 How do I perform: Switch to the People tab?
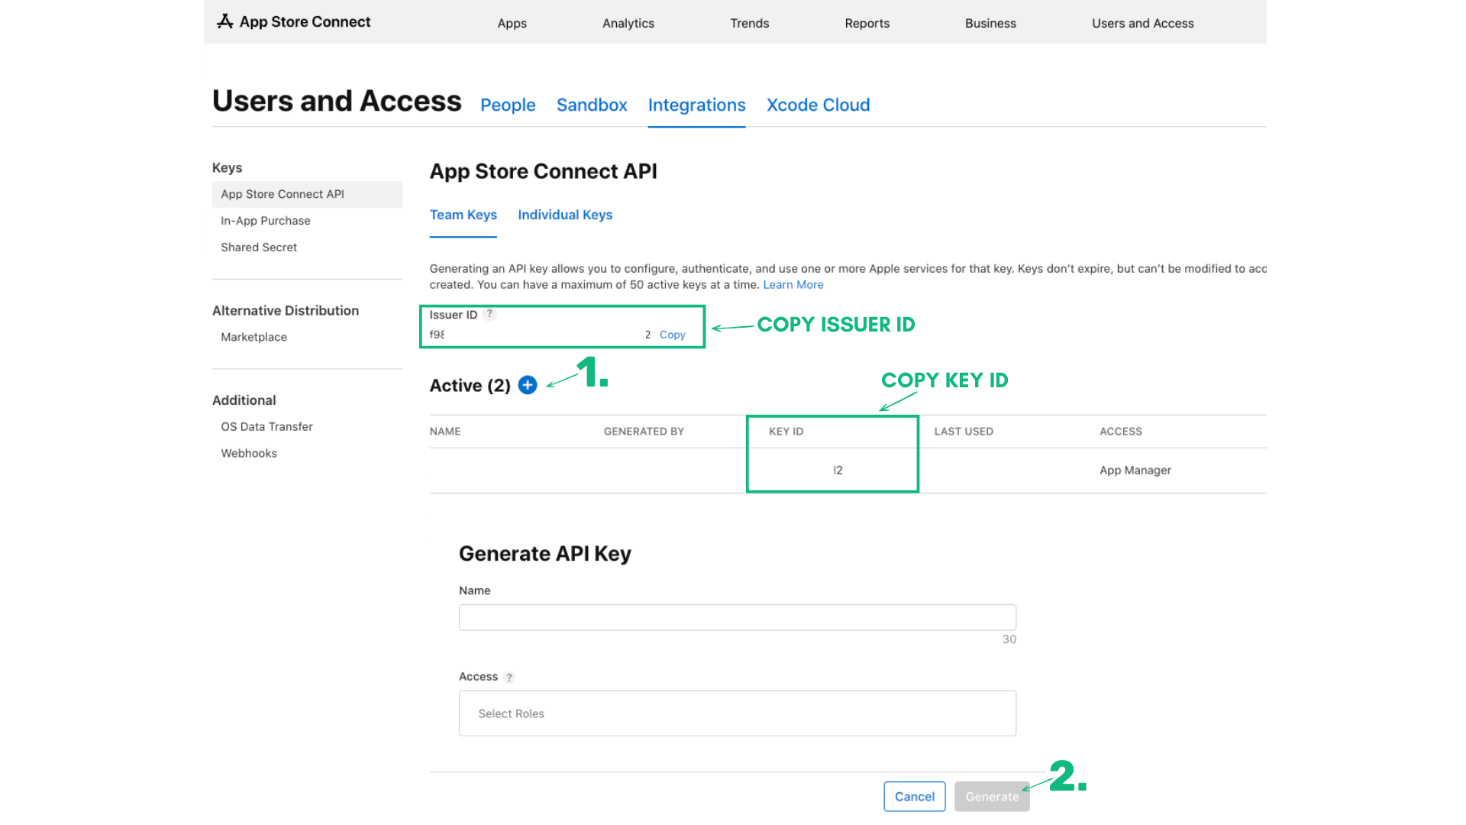[507, 105]
